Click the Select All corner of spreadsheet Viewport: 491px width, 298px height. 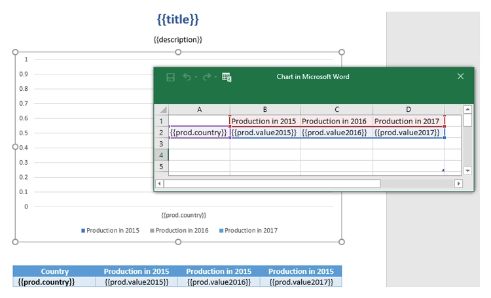tap(162, 109)
